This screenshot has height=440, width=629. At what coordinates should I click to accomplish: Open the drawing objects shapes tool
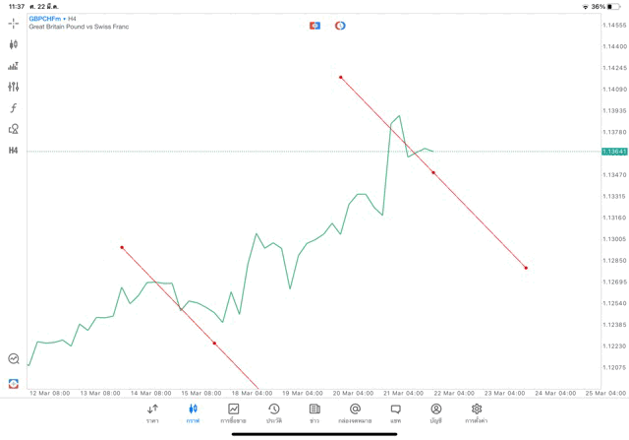[x=14, y=129]
